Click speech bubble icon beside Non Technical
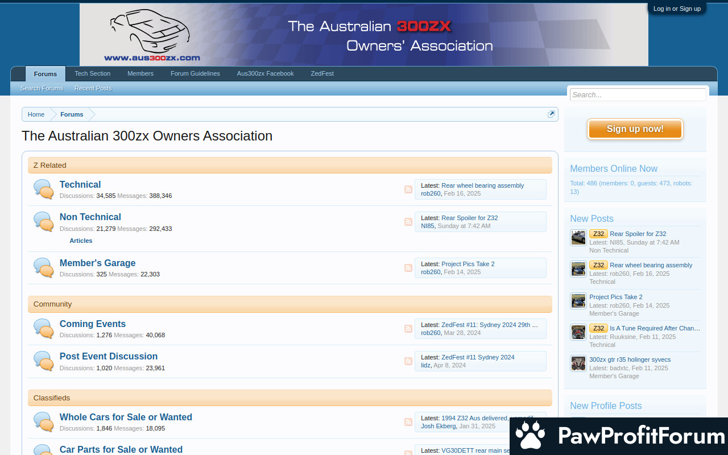 [44, 222]
